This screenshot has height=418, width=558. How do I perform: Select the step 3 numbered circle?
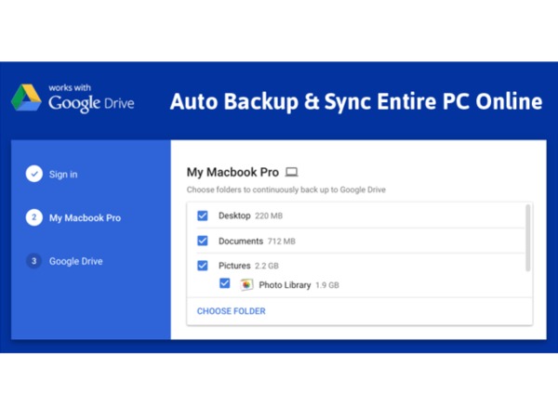tap(33, 261)
